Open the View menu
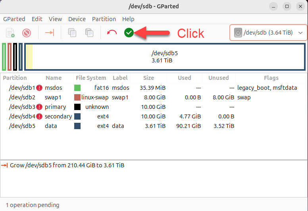The height and width of the screenshot is (211, 308). 55,19
